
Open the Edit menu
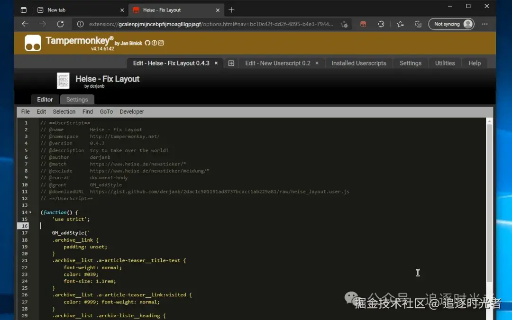(x=41, y=112)
